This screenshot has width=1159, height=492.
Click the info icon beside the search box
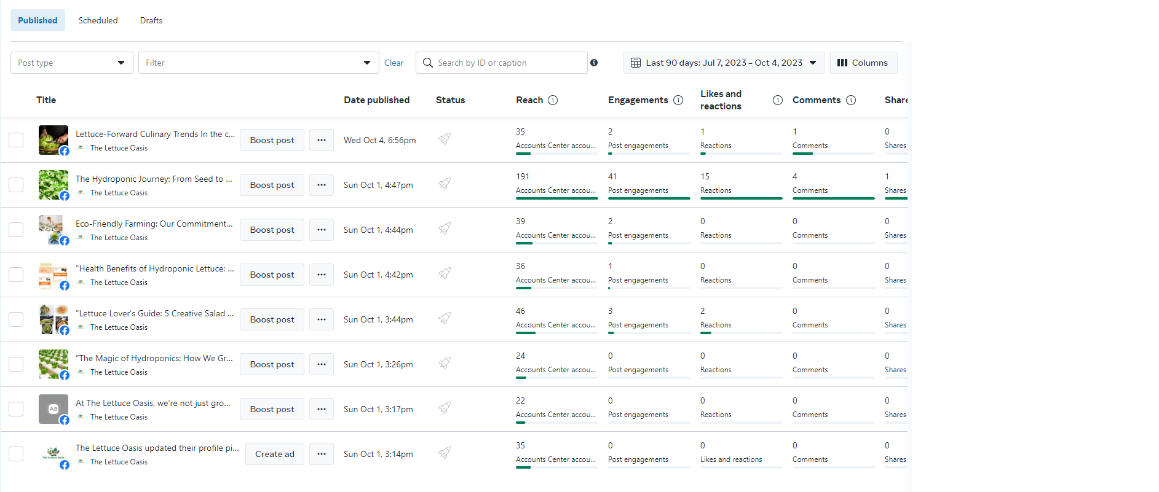tap(594, 63)
